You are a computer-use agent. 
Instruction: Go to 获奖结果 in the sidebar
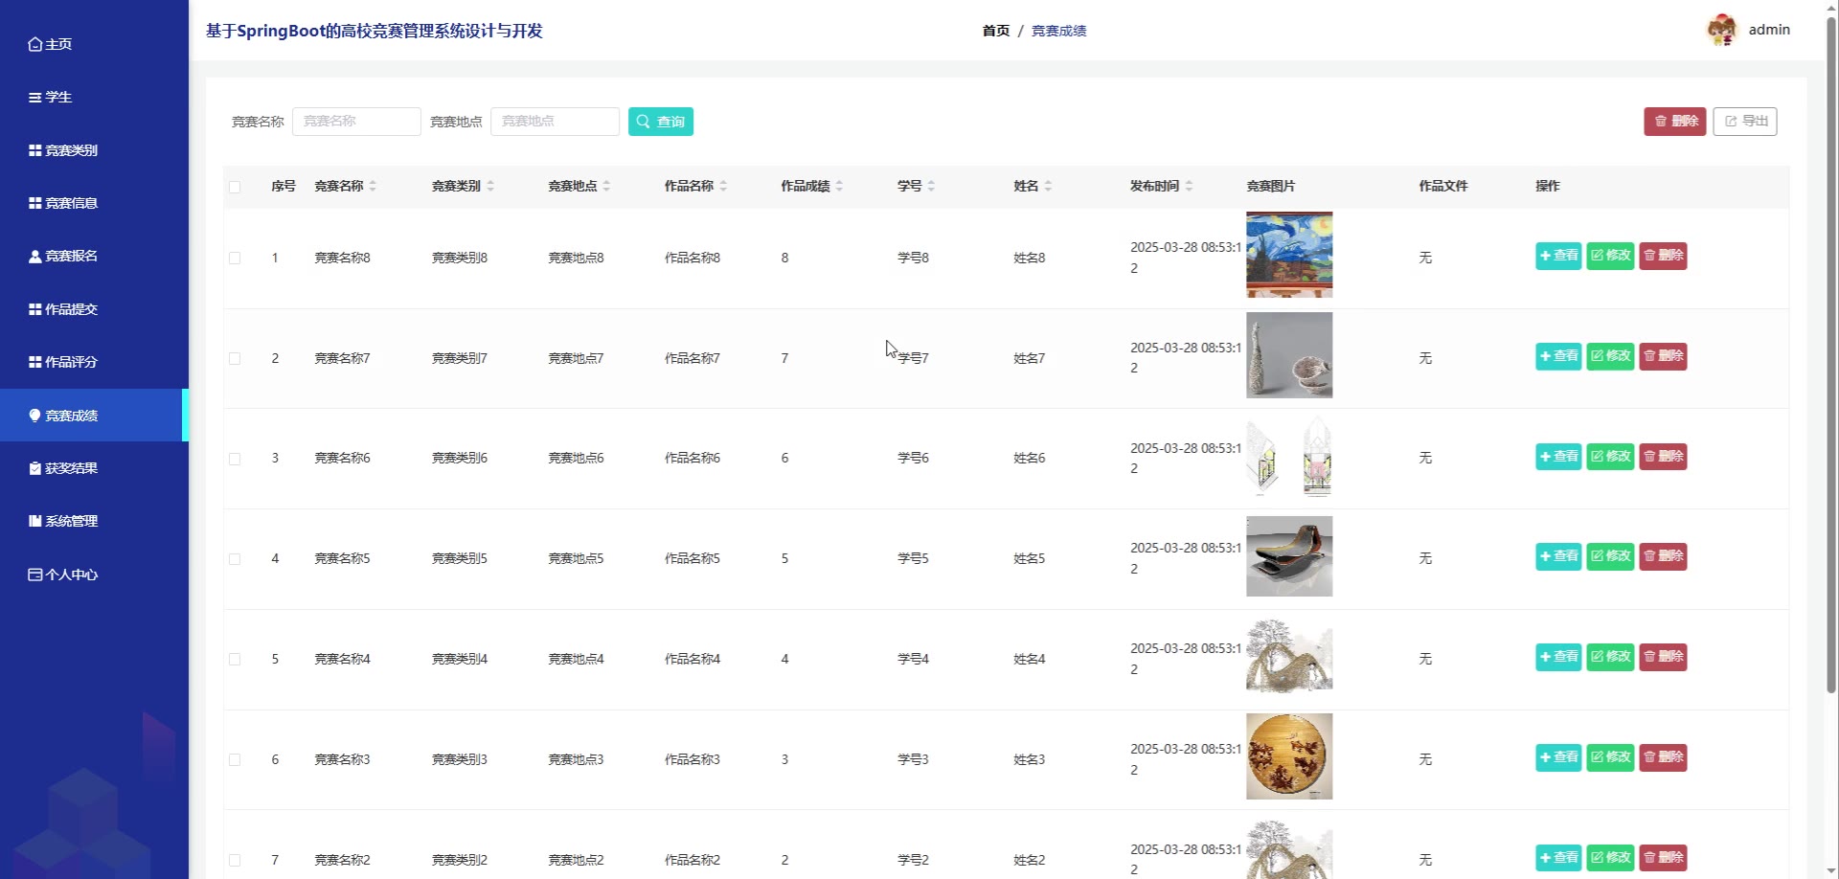click(94, 468)
